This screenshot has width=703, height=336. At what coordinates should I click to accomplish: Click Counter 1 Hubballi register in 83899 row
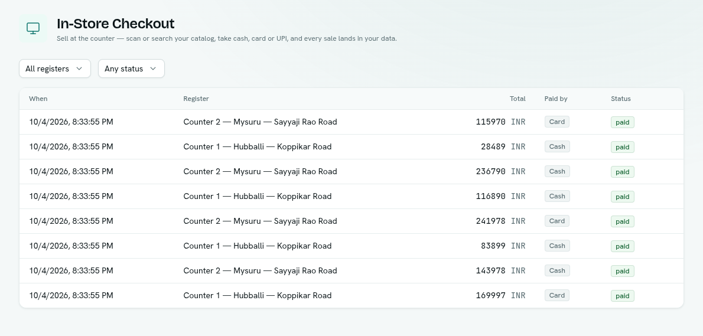(x=258, y=246)
